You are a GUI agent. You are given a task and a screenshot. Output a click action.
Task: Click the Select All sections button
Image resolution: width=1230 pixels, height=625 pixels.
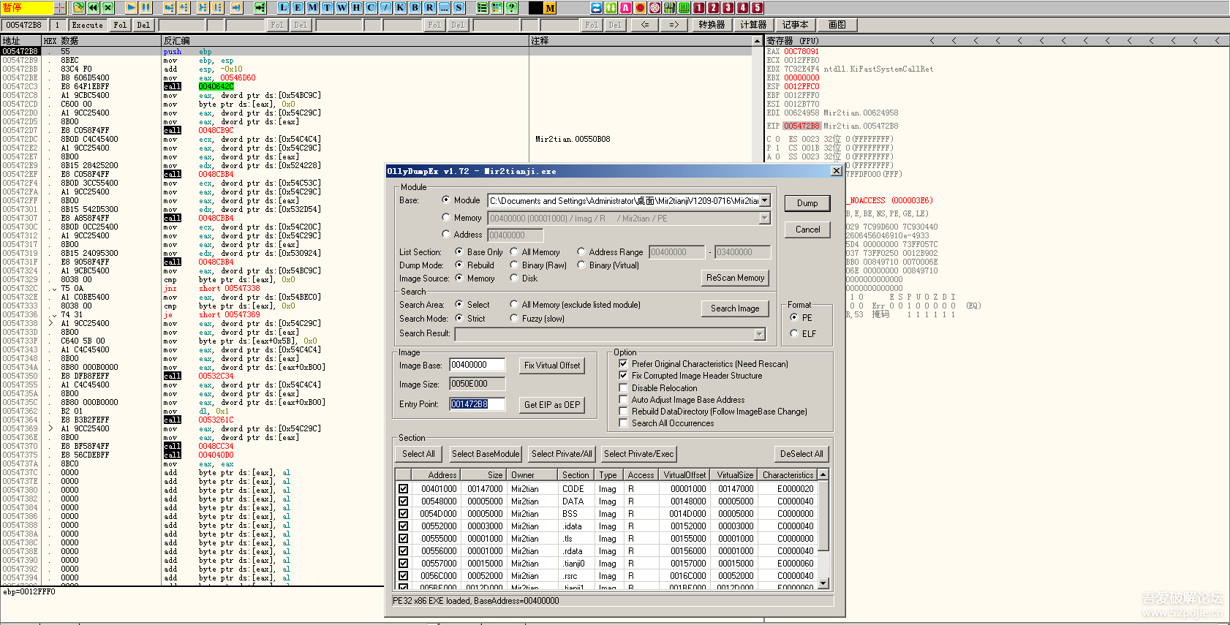point(418,454)
